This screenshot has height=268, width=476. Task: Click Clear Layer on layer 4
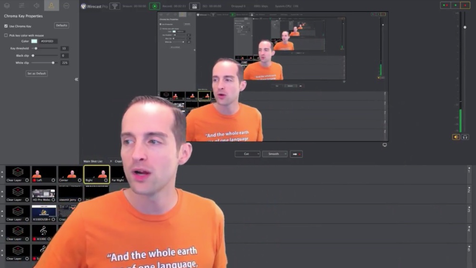pos(18,233)
